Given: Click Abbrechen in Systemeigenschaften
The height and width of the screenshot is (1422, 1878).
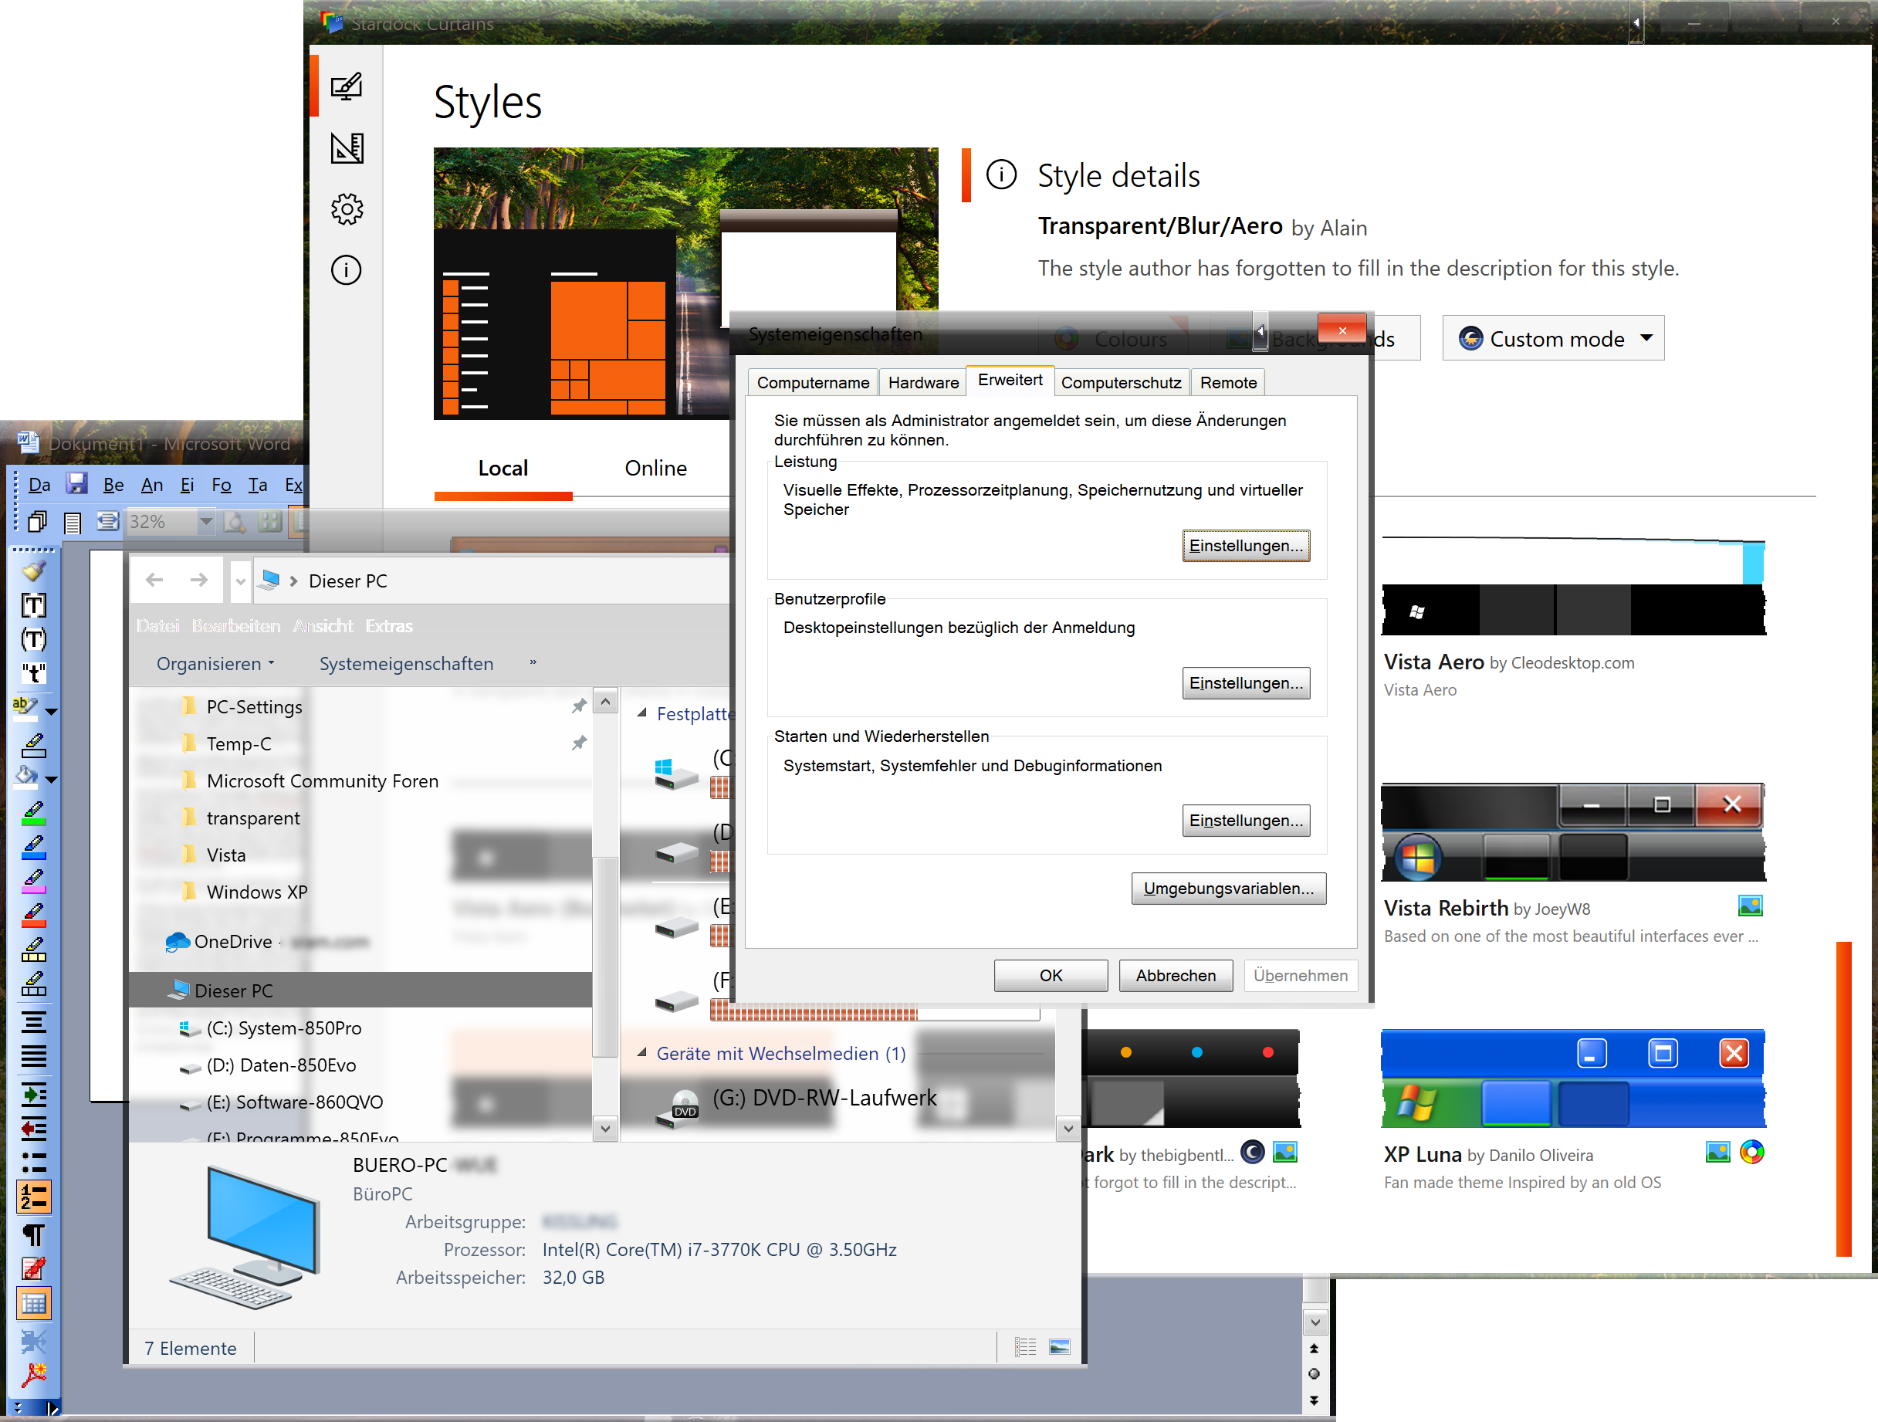Looking at the screenshot, I should coord(1175,976).
